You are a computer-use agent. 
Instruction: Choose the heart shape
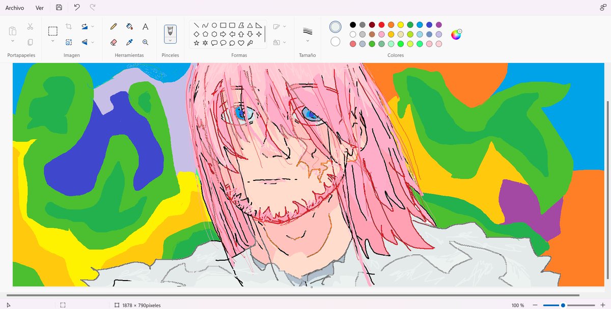(241, 43)
